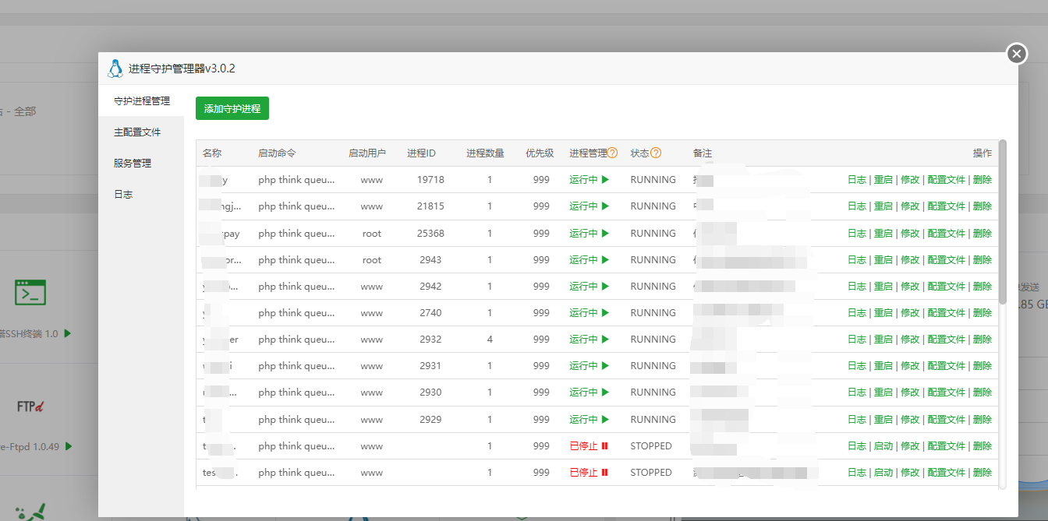Click root user cell in row 2943
This screenshot has height=521, width=1048.
click(x=372, y=260)
